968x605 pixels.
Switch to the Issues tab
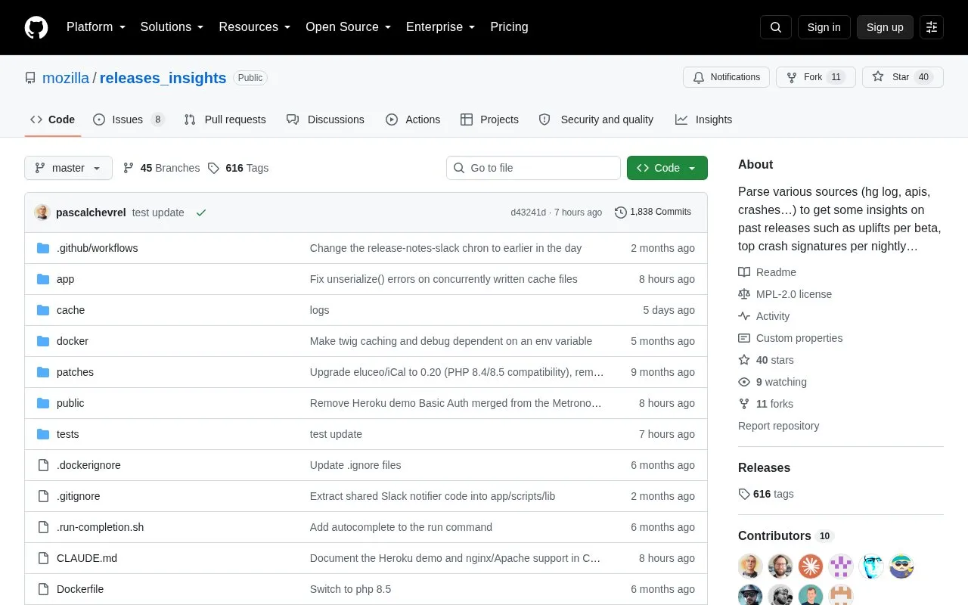129,119
